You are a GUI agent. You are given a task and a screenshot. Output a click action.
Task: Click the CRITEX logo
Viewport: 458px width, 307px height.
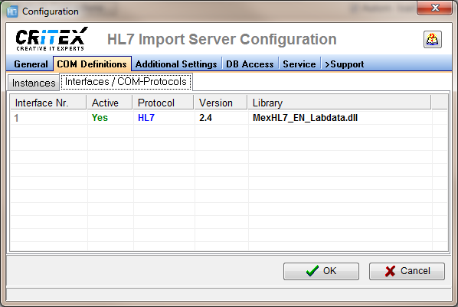point(51,39)
